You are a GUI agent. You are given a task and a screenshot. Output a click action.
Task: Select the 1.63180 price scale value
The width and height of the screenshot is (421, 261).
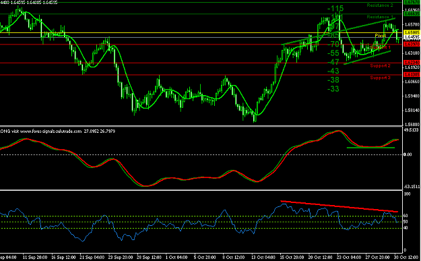412,53
